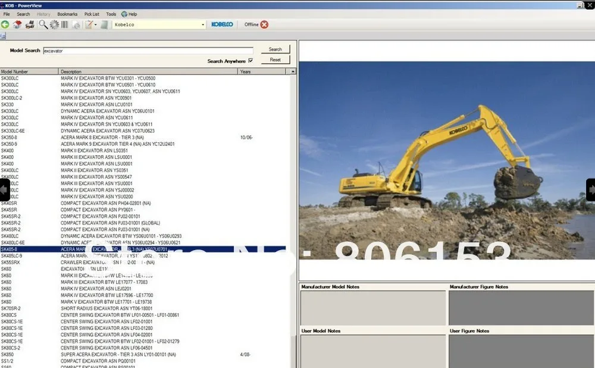Click the gray book icon in toolbar
The width and height of the screenshot is (595, 368).
104,24
